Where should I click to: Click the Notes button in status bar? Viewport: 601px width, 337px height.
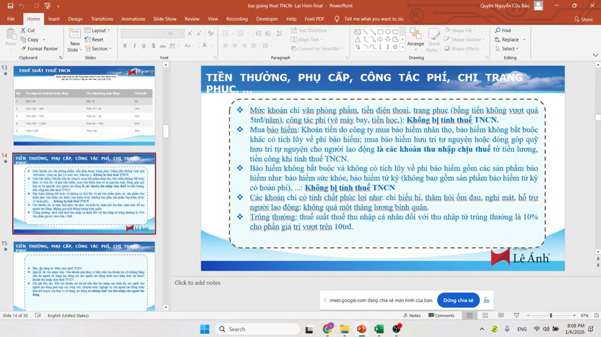point(412,315)
